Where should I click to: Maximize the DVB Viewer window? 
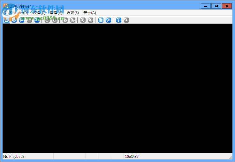(216, 6)
